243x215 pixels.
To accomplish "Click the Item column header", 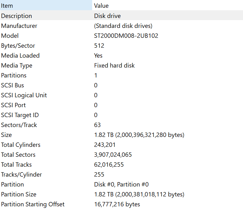I will [x=7, y=6].
